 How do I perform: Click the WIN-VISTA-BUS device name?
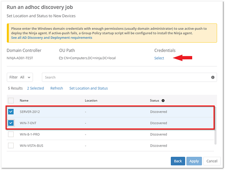coord(32,146)
